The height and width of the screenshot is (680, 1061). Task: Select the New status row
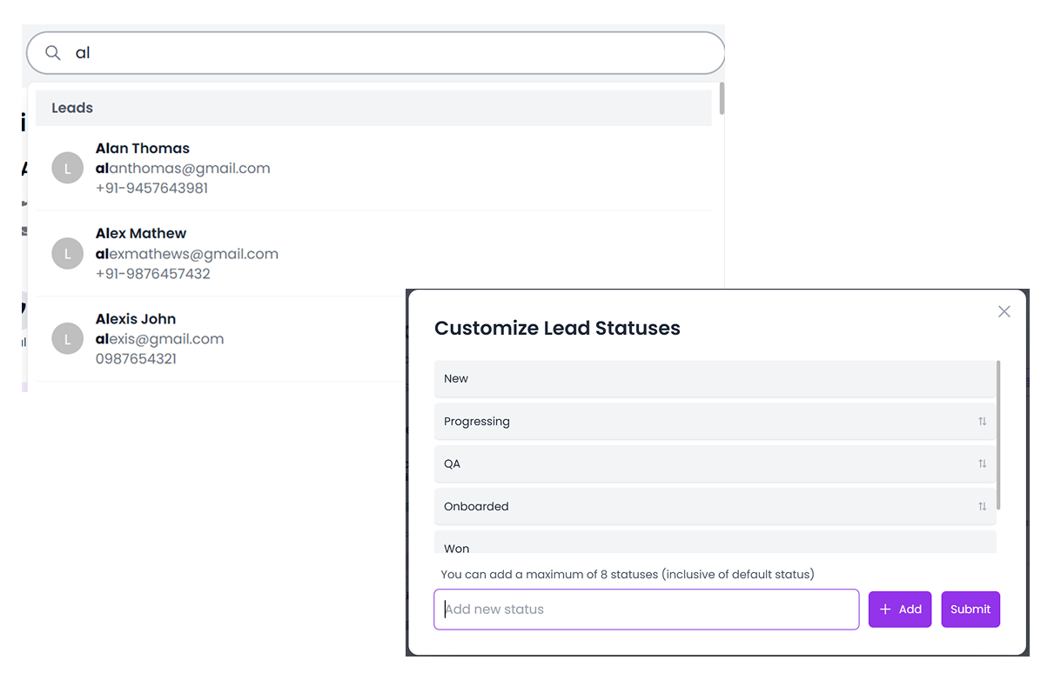(714, 379)
